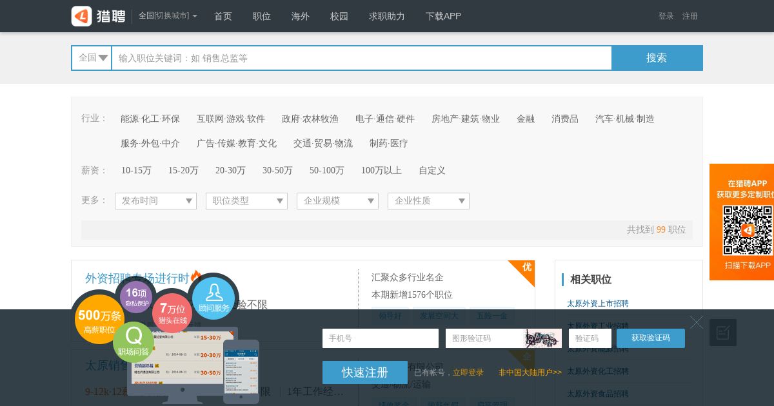
Task: Click the 搜索 button
Action: [657, 58]
